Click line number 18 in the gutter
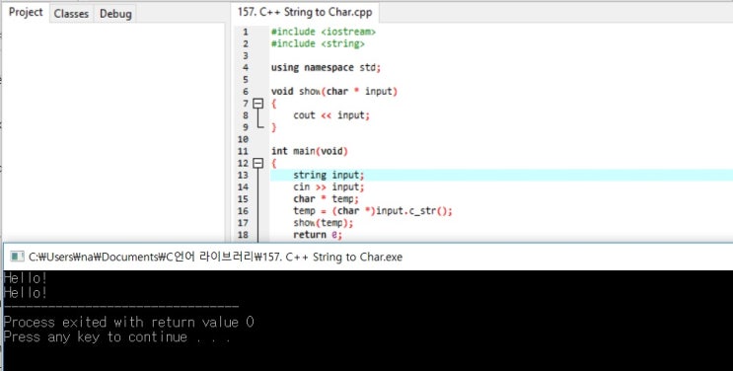This screenshot has height=371, width=733. pos(243,235)
